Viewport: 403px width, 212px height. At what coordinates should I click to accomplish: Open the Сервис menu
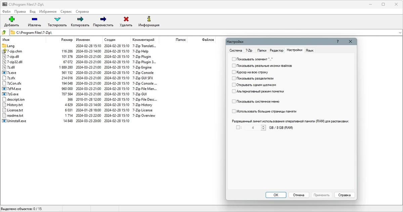coord(66,11)
